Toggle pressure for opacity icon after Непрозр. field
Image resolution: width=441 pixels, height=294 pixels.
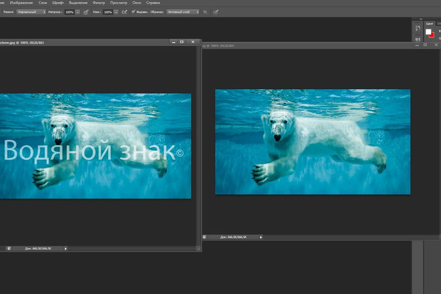point(86,12)
